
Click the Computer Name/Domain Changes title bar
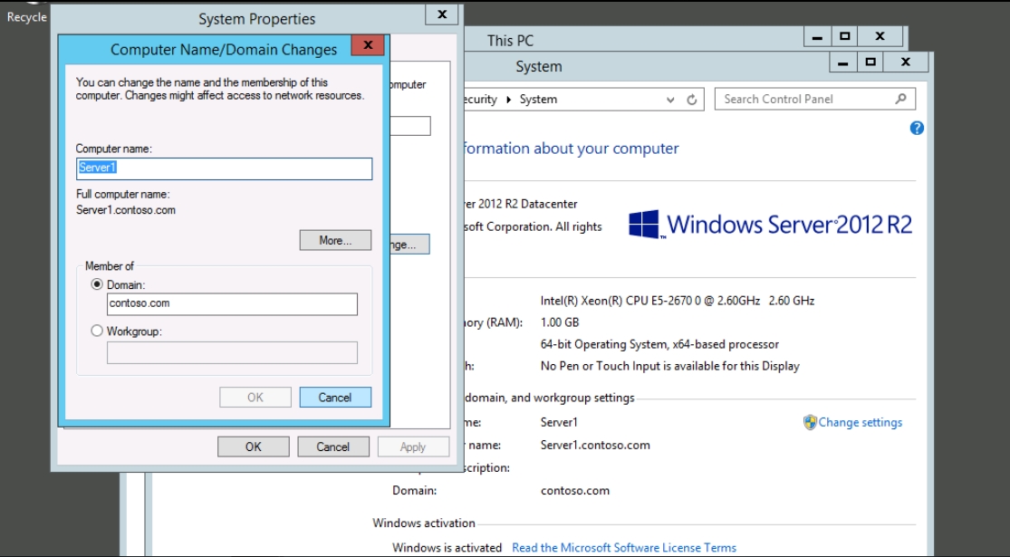[224, 50]
